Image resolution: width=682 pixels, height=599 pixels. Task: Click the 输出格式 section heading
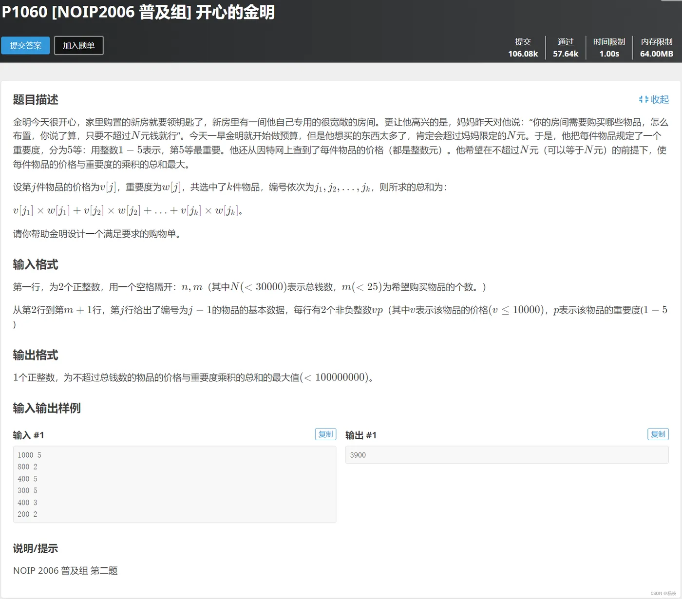pos(36,355)
